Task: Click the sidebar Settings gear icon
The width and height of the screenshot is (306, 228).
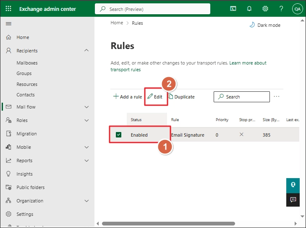Action: [x=8, y=214]
